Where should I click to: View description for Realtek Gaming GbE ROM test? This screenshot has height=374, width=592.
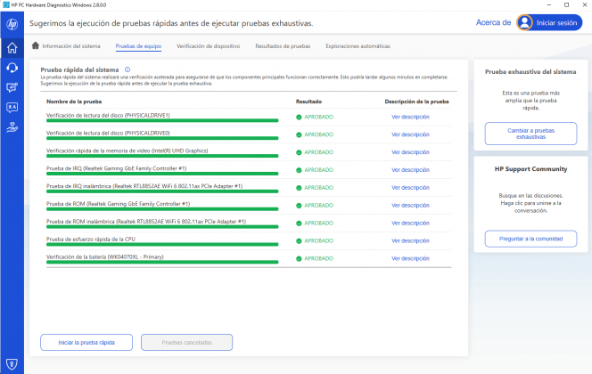[410, 206]
